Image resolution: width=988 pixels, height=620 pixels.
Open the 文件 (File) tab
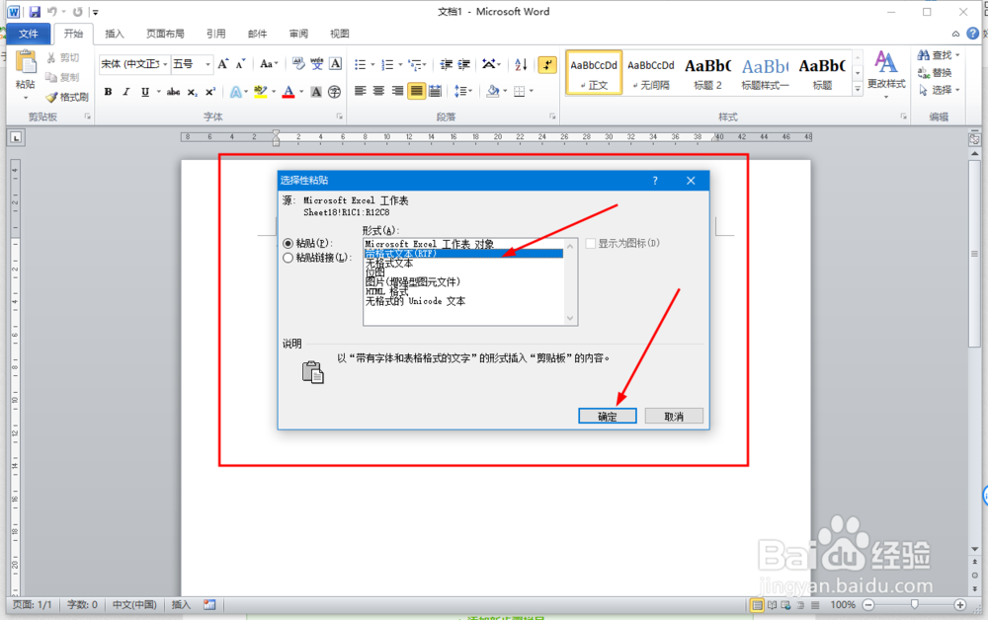coord(29,34)
